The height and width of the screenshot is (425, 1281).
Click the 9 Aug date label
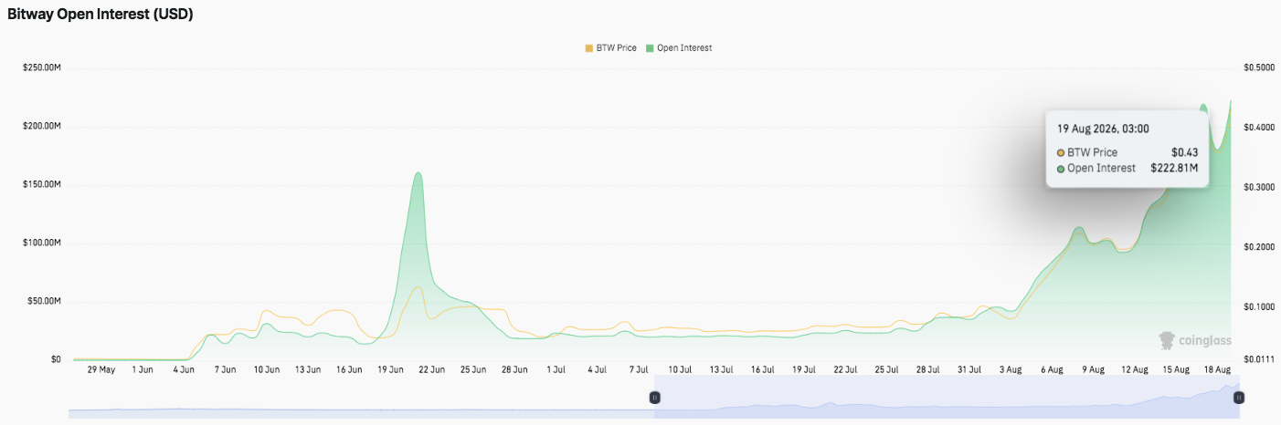(1094, 370)
